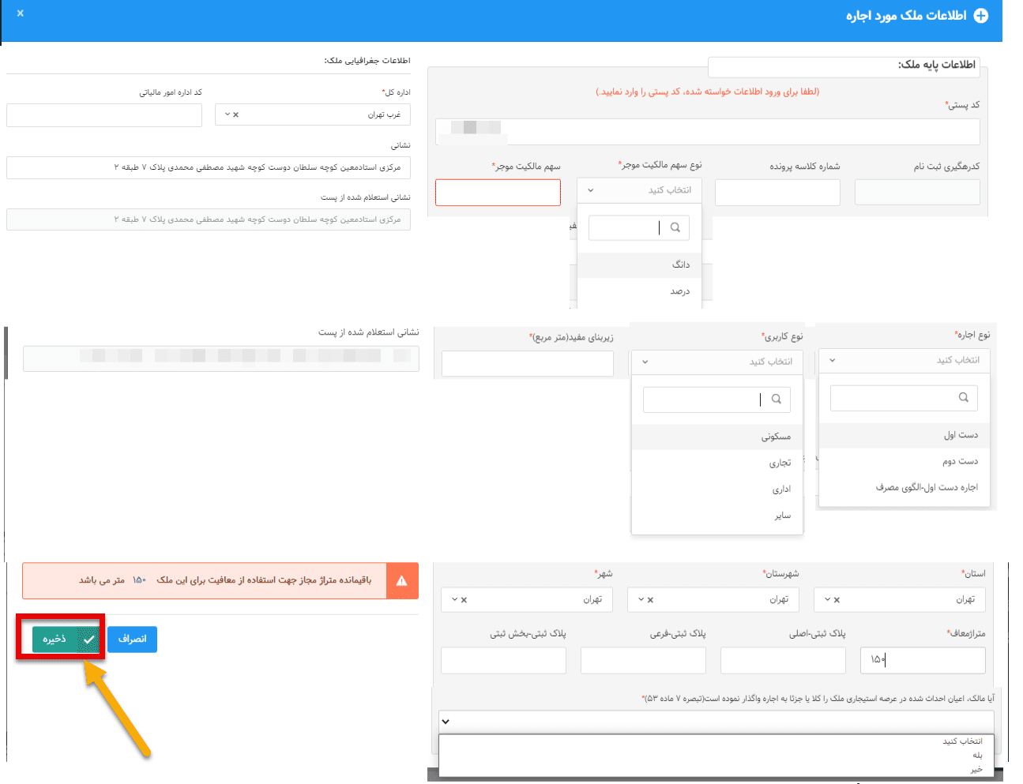Screen dimensions: 1023x784
Task: Pick خیر in the open select list
Action: click(716, 769)
